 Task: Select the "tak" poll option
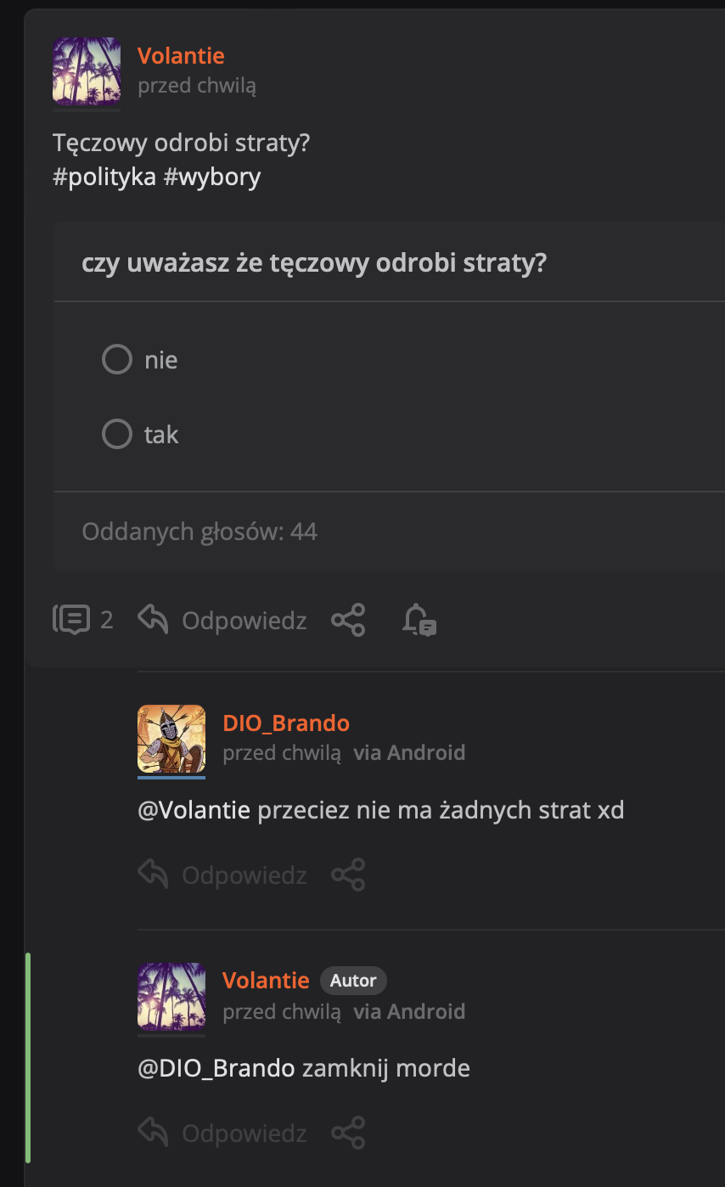[117, 434]
